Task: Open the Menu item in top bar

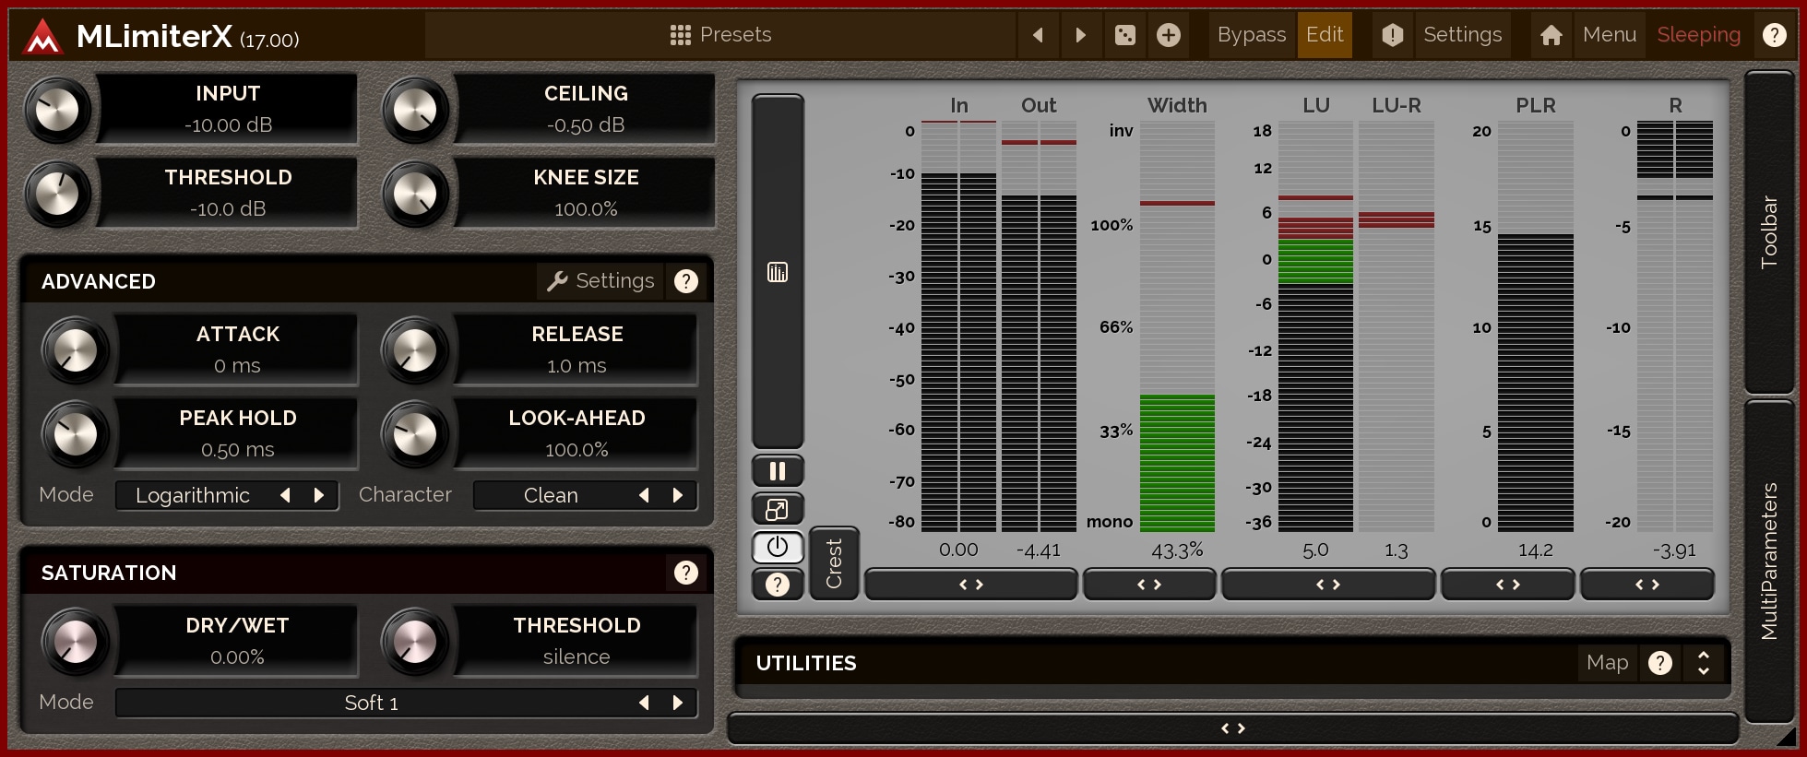Action: pyautogui.click(x=1609, y=35)
